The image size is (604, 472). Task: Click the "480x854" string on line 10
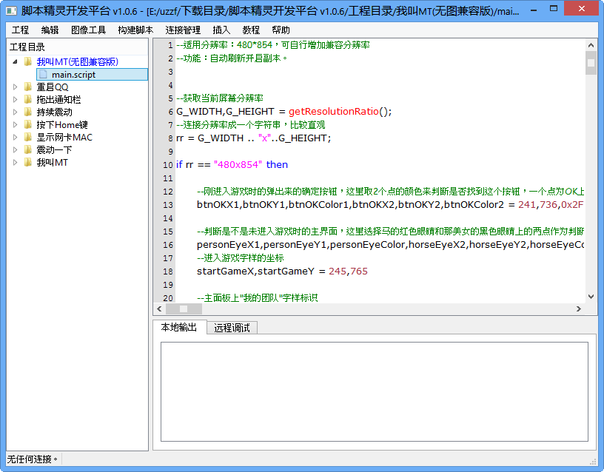(238, 165)
